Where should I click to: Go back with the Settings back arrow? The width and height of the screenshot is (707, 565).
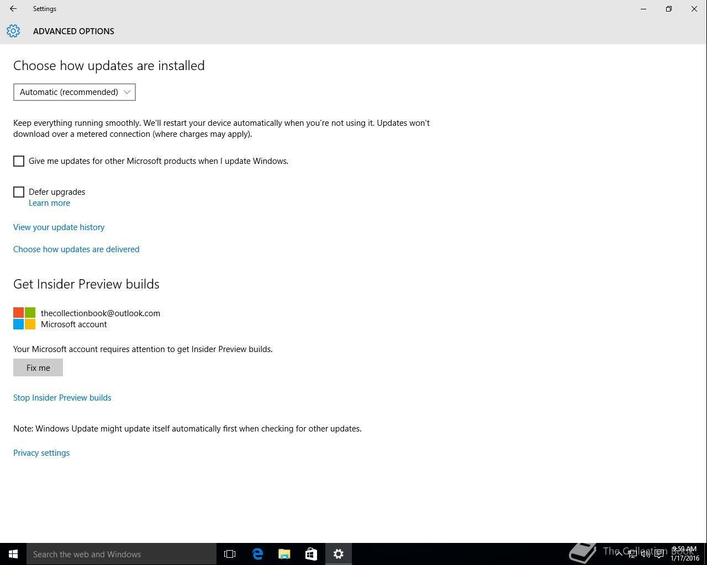tap(13, 9)
